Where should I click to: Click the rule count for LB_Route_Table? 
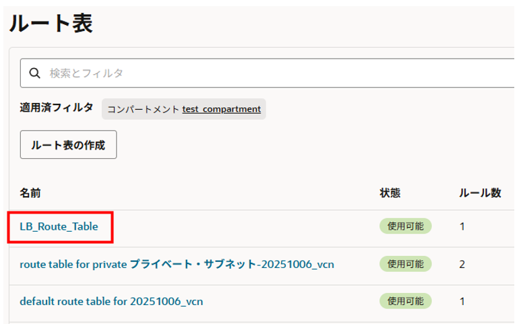tap(462, 227)
